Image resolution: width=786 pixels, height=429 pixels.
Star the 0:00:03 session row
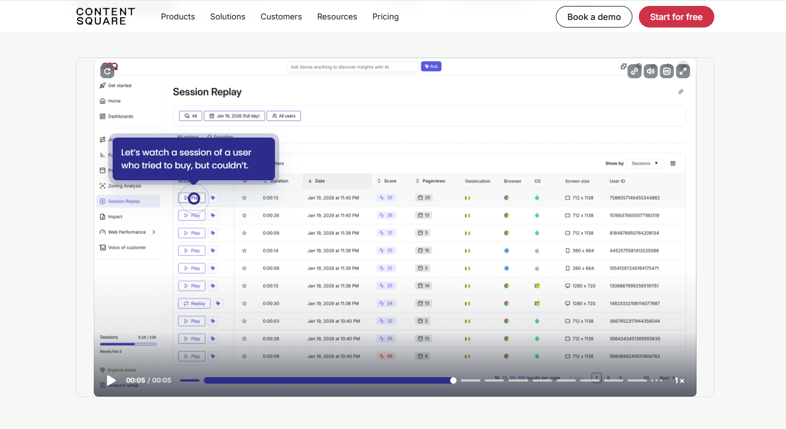pyautogui.click(x=244, y=321)
